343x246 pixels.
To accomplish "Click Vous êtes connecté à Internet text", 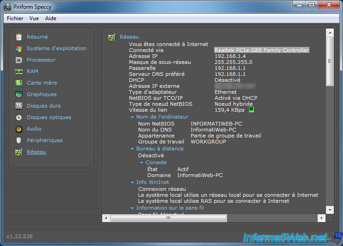I will [x=169, y=44].
